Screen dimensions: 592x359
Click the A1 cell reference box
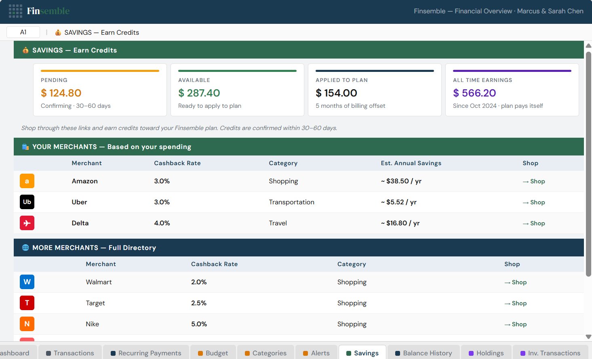pyautogui.click(x=23, y=32)
